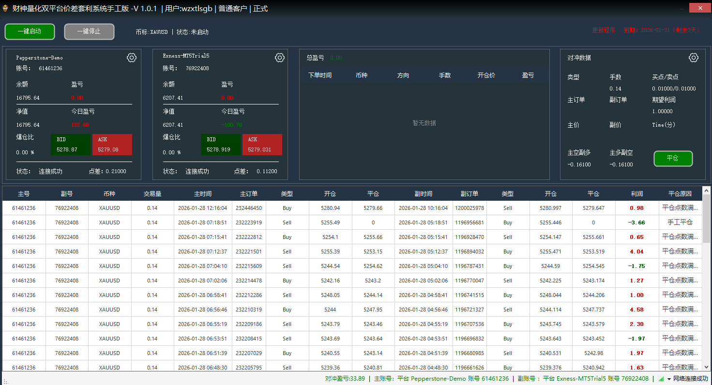Click the 主时间 column header
The image size is (712, 385).
(202, 193)
